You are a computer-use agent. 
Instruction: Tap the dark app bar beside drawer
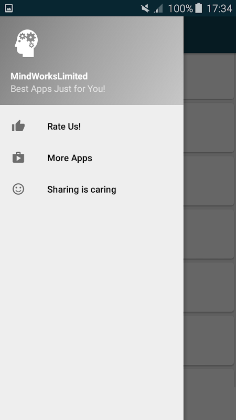click(x=210, y=35)
